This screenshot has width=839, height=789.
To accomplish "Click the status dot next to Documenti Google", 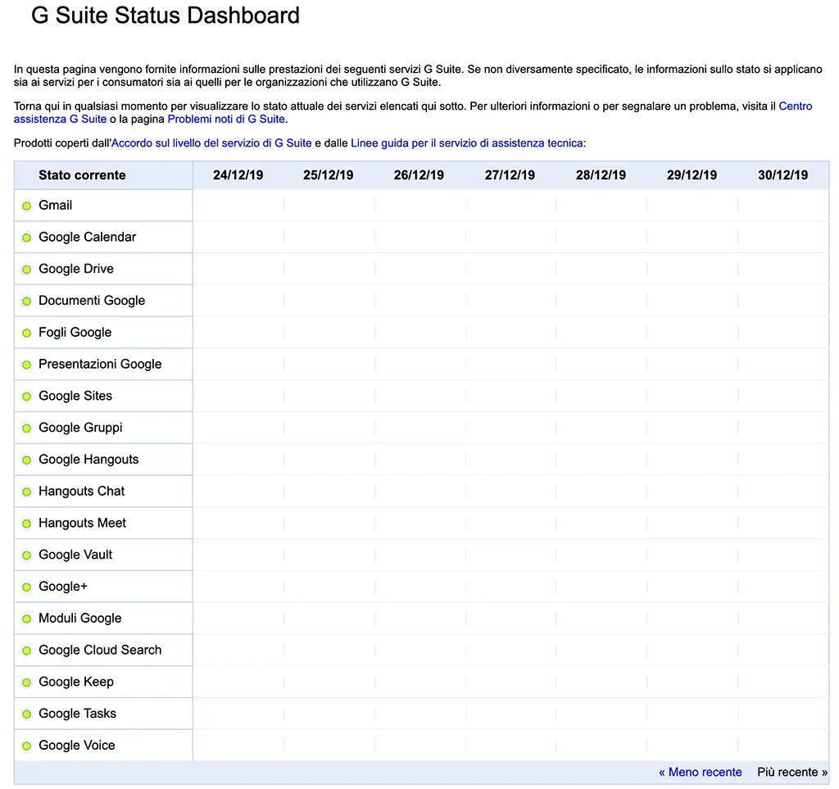I will coord(26,302).
